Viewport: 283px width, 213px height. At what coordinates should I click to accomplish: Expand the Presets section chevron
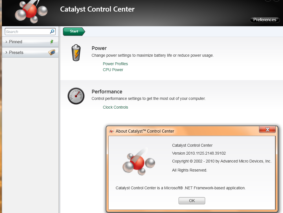click(x=6, y=52)
